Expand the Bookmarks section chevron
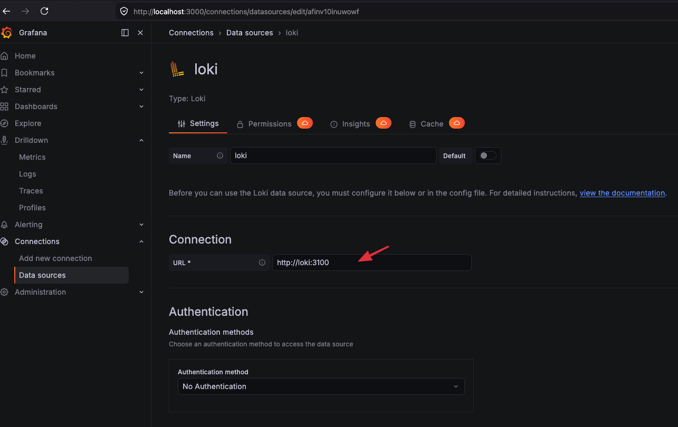 click(x=141, y=73)
